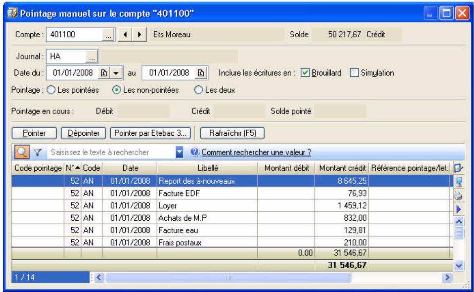Enable the Simulation checkbox
This screenshot has width=474, height=292.
click(x=354, y=73)
